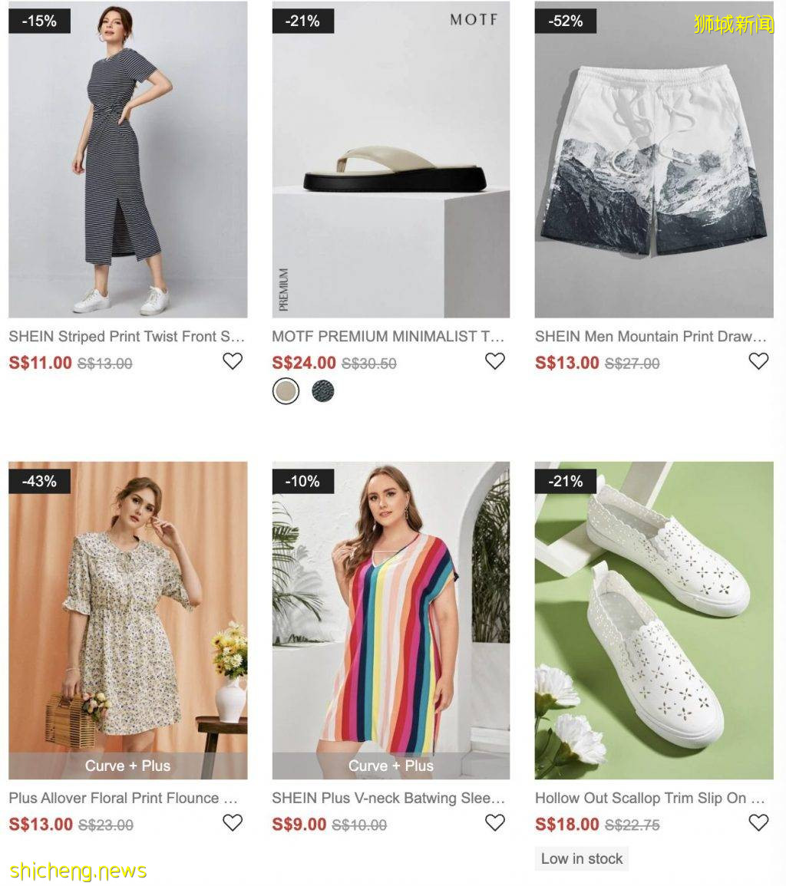Click Curve + Plus banner on floral dress
This screenshot has width=786, height=886.
pyautogui.click(x=127, y=766)
